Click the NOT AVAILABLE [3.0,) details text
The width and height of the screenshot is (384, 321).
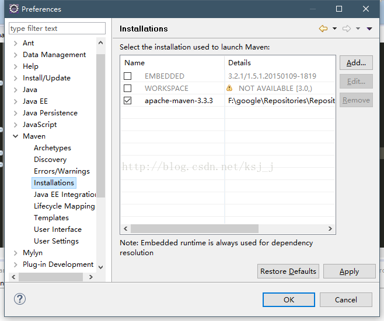tap(275, 88)
